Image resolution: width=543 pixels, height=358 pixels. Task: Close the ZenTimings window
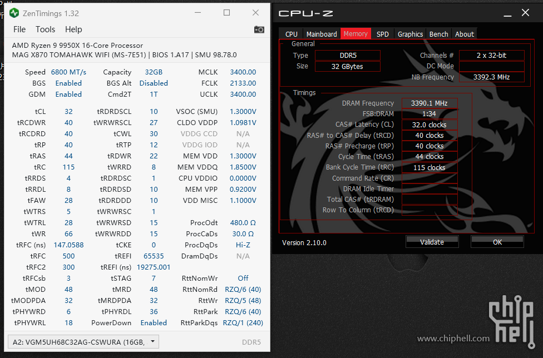pos(255,13)
